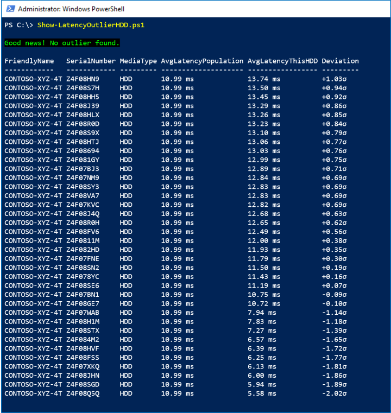
Task: Click serial number Z4F08J39
Action: tap(83, 106)
